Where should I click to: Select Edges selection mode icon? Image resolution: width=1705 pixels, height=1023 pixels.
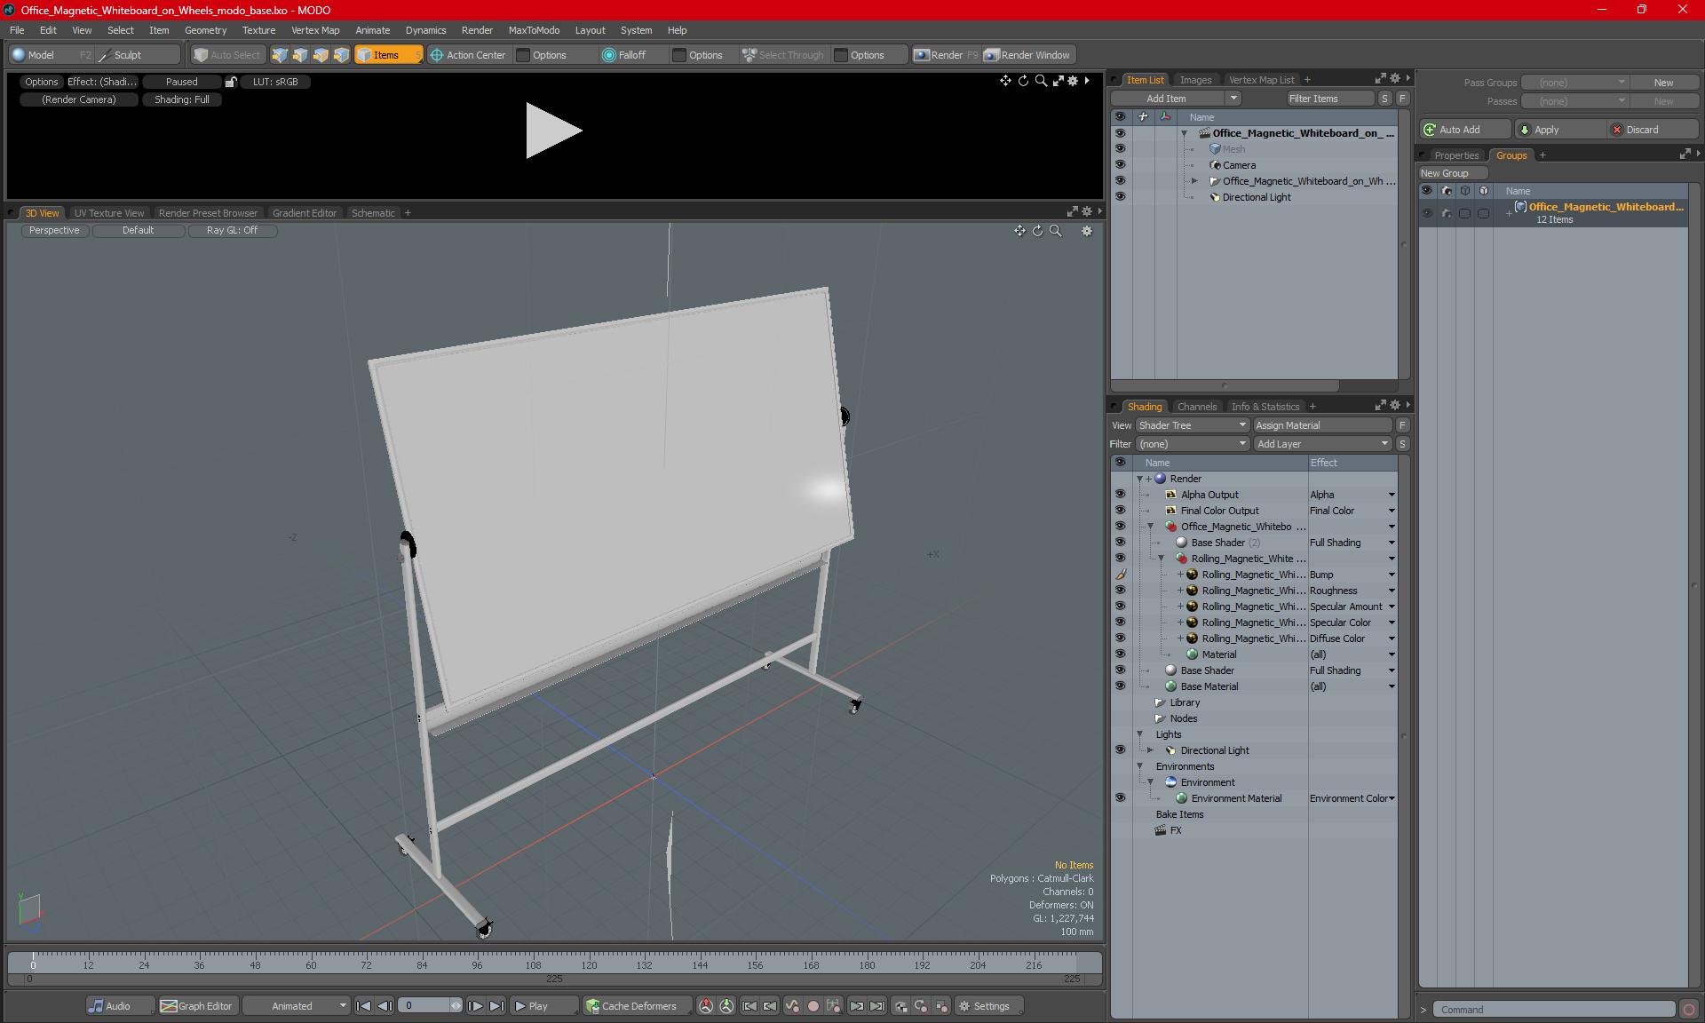pyautogui.click(x=300, y=55)
